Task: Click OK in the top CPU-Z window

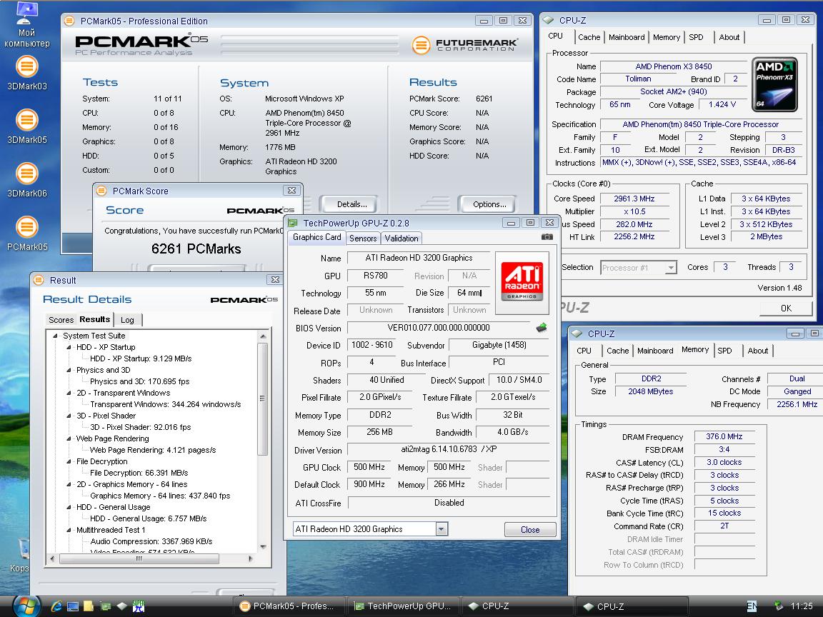Action: pyautogui.click(x=786, y=308)
